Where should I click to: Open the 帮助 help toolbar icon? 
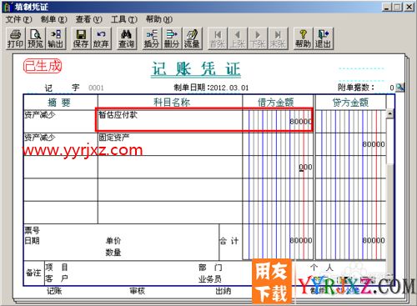[x=303, y=38]
